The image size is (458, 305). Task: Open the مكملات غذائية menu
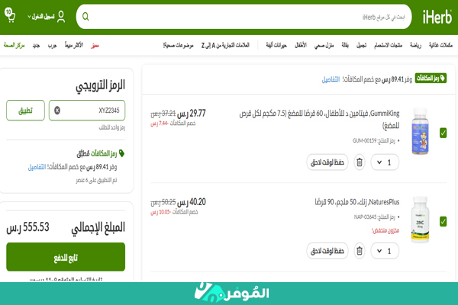pyautogui.click(x=440, y=45)
